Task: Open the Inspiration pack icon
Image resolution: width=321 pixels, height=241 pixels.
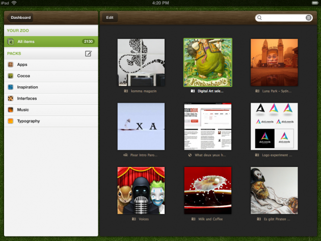Action: 10,87
